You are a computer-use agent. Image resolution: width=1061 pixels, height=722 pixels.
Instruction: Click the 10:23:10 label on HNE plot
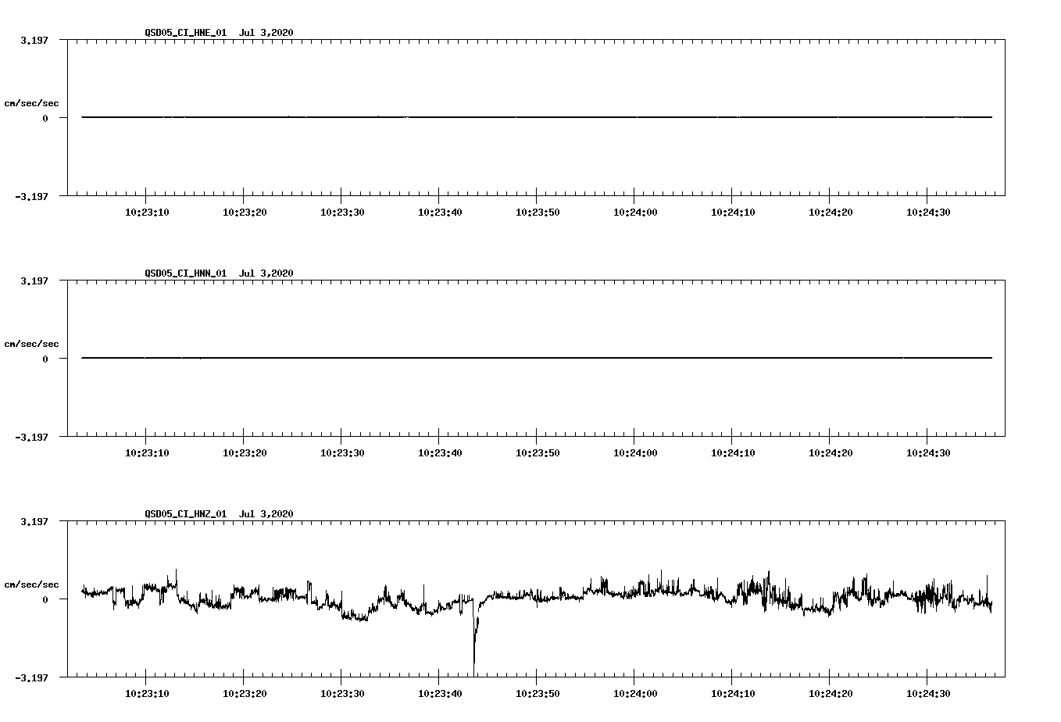pyautogui.click(x=147, y=212)
